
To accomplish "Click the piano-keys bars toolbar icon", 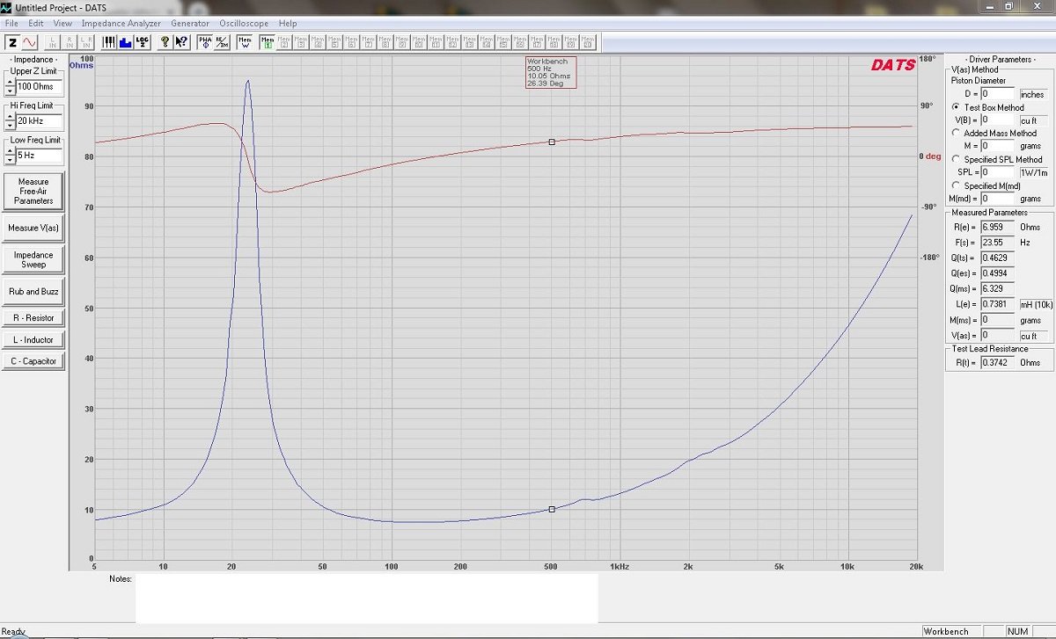I will [x=108, y=41].
